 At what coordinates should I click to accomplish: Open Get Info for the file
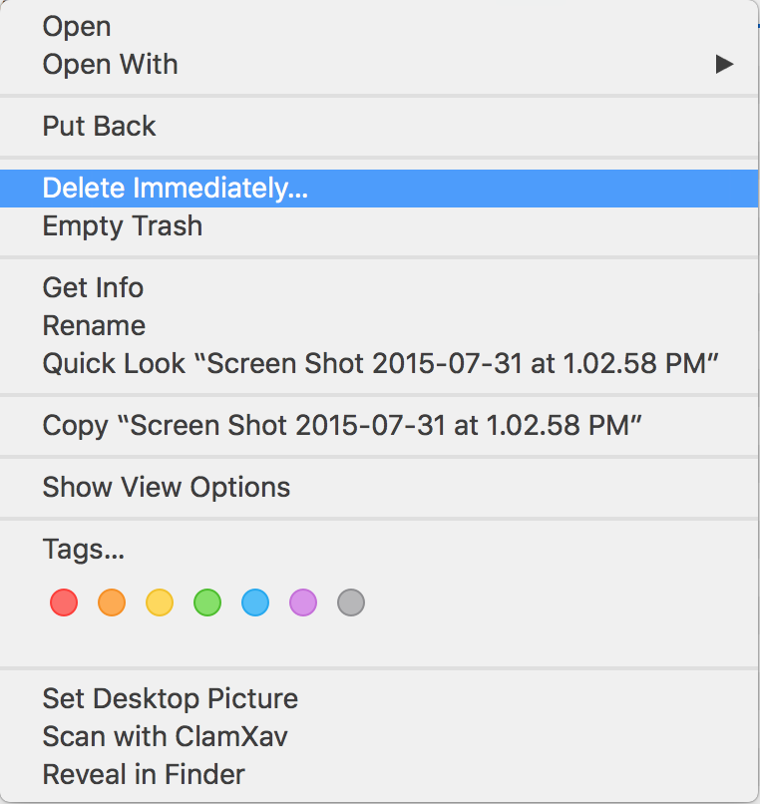[x=93, y=288]
